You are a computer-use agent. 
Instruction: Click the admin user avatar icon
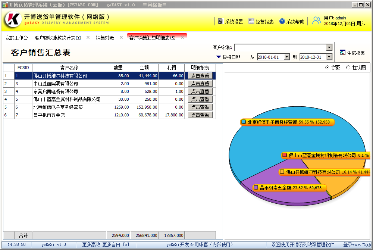point(316,21)
